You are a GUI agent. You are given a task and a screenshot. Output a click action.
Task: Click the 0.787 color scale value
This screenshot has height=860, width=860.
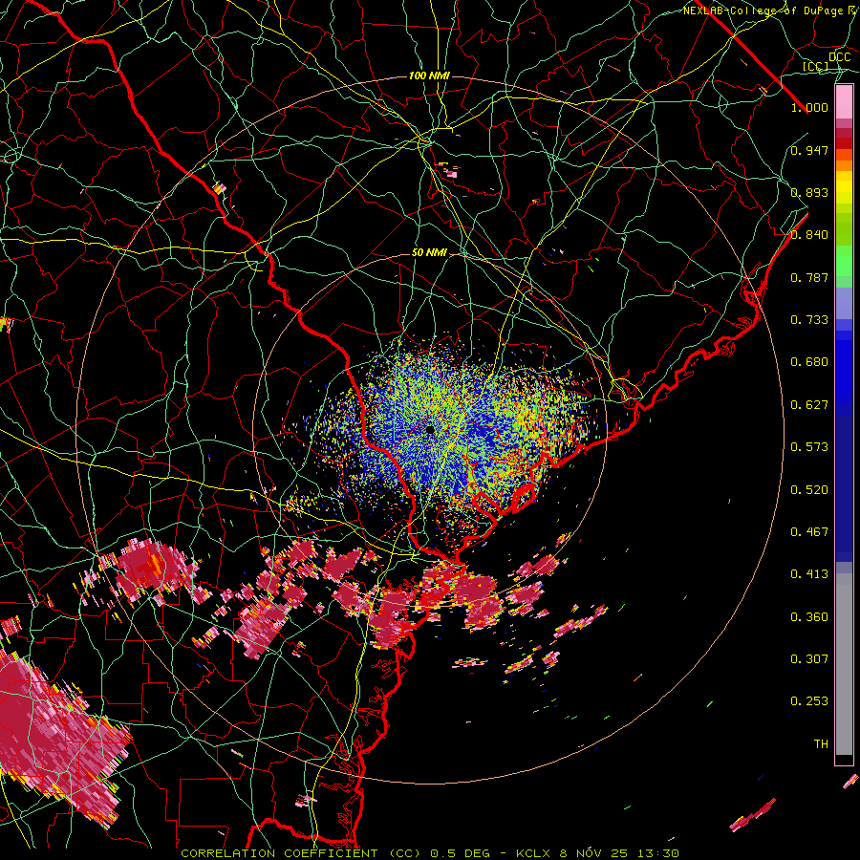click(809, 277)
